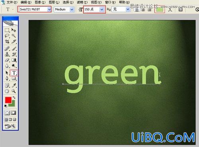
Task: Activate the Zoom magnifier tool
Action: (x=14, y=91)
